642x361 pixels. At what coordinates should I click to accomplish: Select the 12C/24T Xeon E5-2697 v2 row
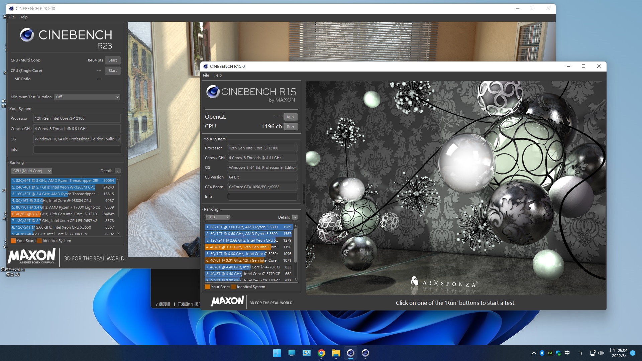click(x=63, y=221)
